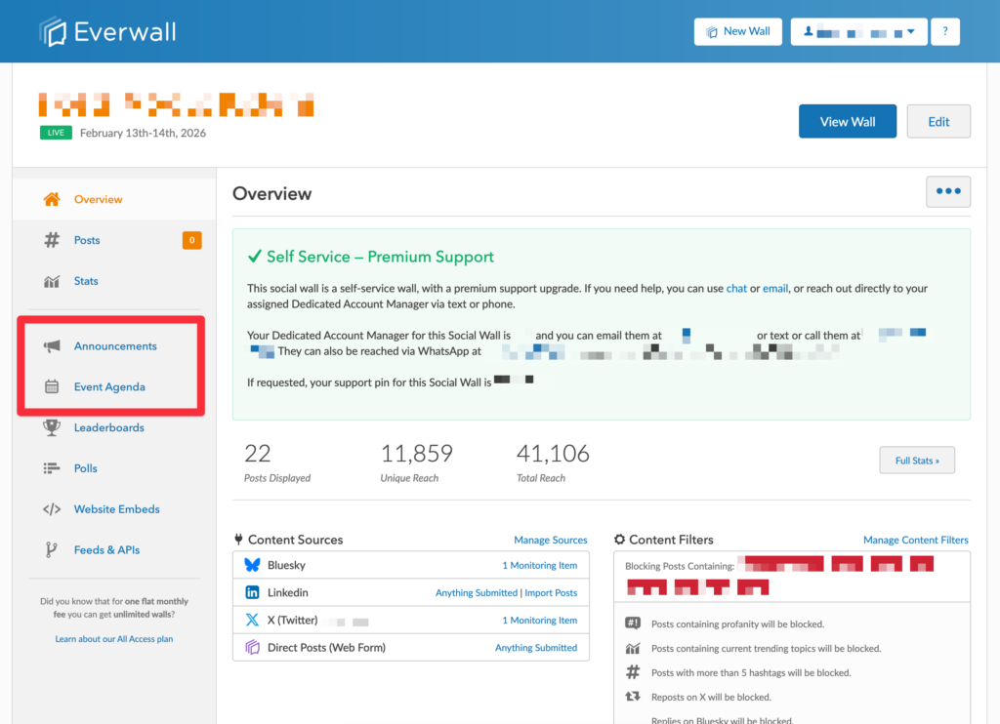
Task: Click the Leaderboards trophy icon
Action: 52,427
